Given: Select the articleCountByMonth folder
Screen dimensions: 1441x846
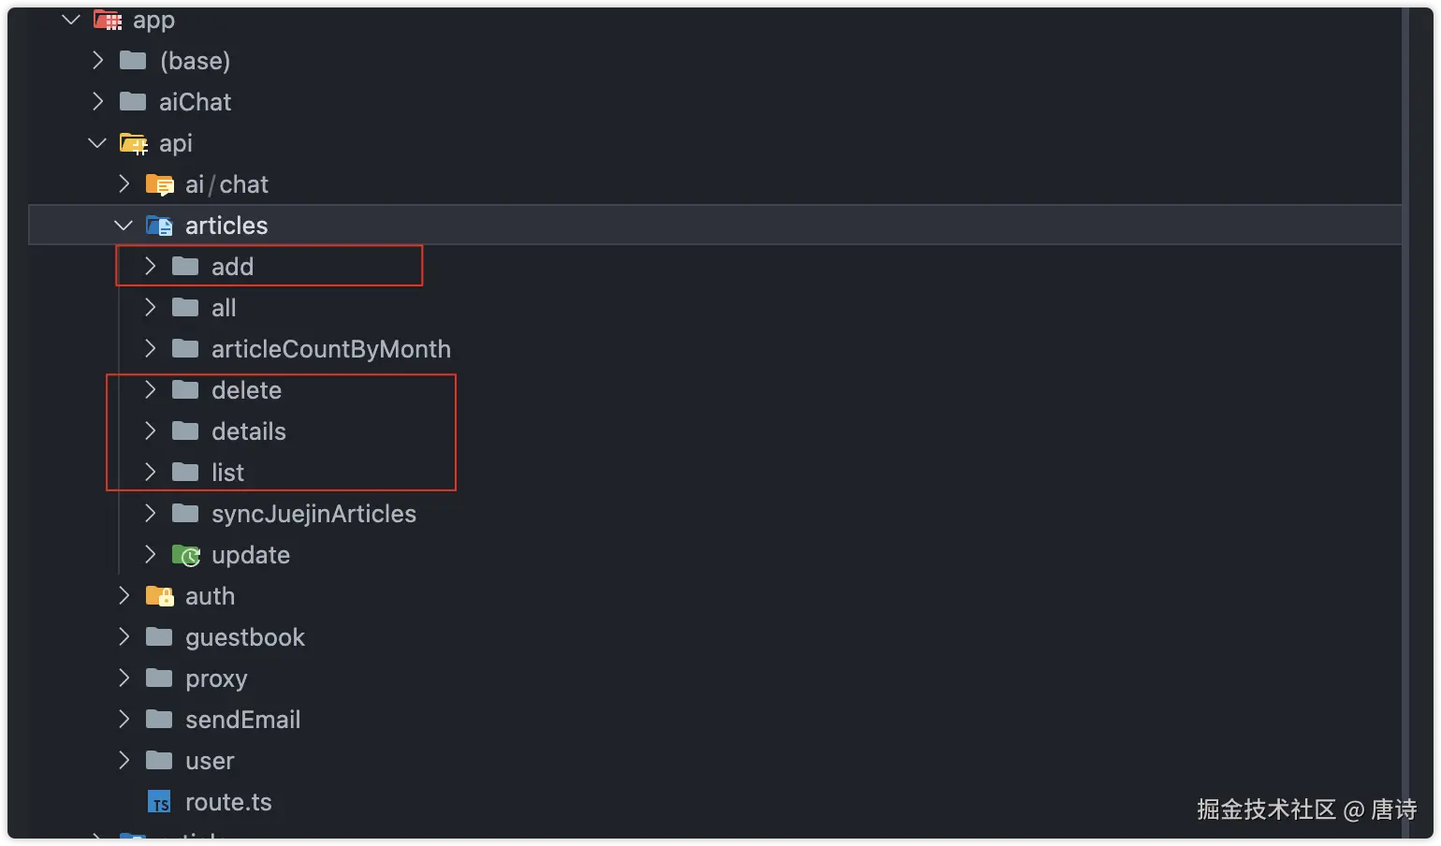Looking at the screenshot, I should tap(331, 349).
